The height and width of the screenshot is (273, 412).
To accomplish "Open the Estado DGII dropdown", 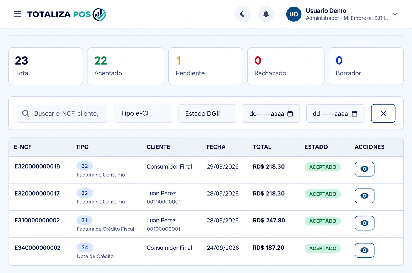I will click(x=207, y=113).
